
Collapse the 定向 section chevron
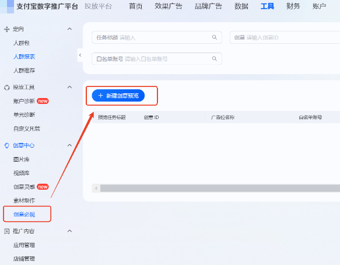69,29
